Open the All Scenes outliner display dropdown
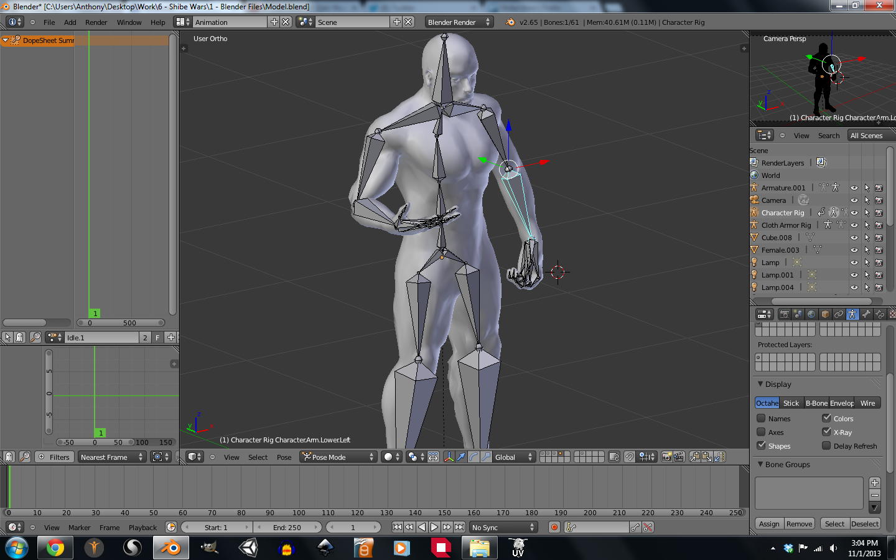The image size is (896, 560). [871, 135]
